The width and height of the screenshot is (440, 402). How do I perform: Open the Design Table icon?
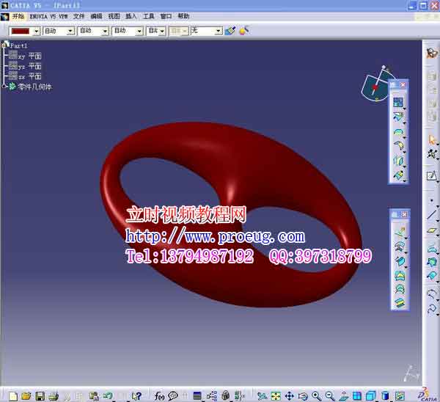coord(197,396)
